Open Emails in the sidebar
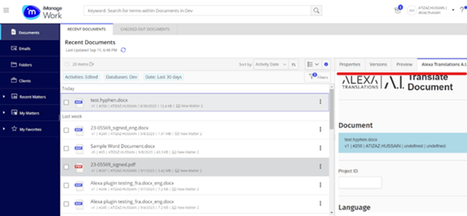Screen dimensions: 467x216 click(x=30, y=49)
